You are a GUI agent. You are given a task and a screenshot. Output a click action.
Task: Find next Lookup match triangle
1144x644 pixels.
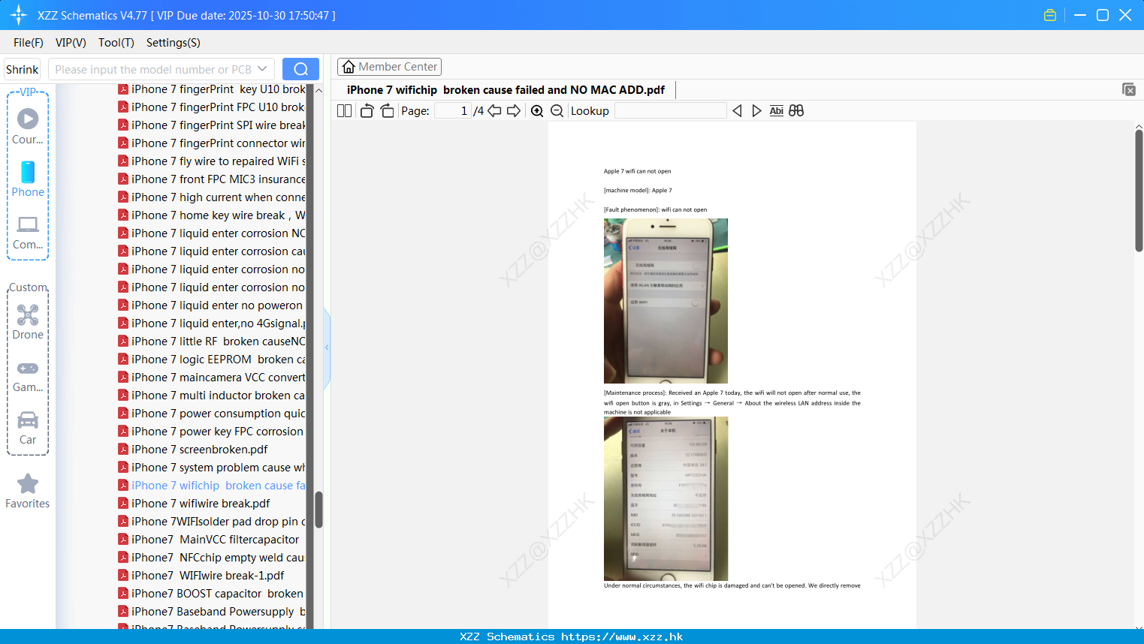pos(756,111)
